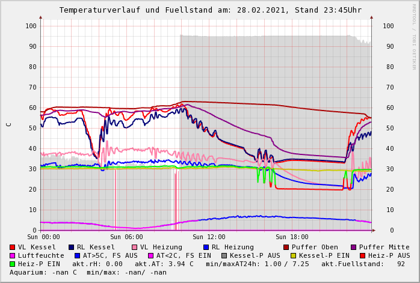
Task: Click the dark blue RL Kessel legend swatch
Action: pos(72,247)
